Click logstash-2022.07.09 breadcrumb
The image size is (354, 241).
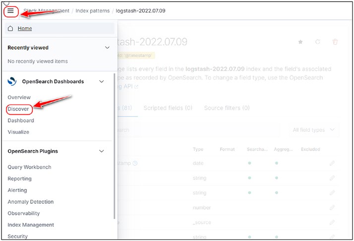[140, 10]
